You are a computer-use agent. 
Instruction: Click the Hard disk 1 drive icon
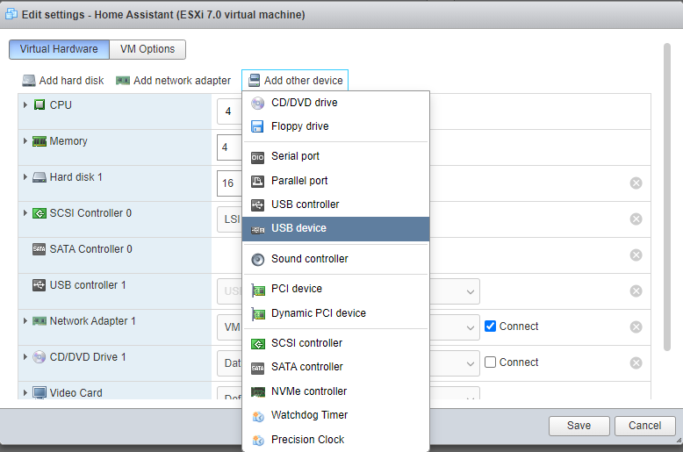tap(40, 177)
